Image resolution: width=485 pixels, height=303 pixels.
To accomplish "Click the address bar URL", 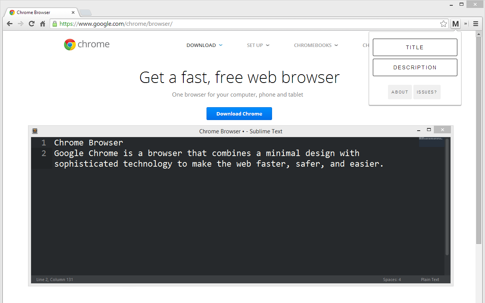I will coord(116,24).
